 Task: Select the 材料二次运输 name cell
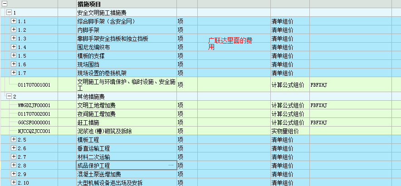pos(127,157)
